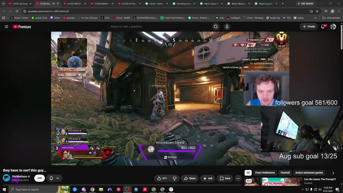This screenshot has height=193, width=343.
Task: Click the video player to pause
Action: (170, 99)
